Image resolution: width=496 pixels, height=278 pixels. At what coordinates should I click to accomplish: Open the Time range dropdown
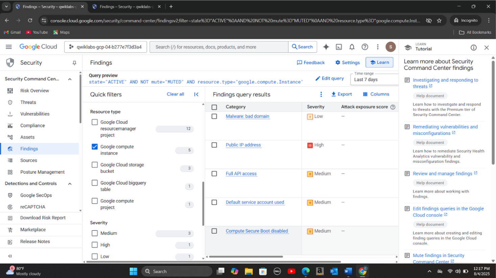375,79
